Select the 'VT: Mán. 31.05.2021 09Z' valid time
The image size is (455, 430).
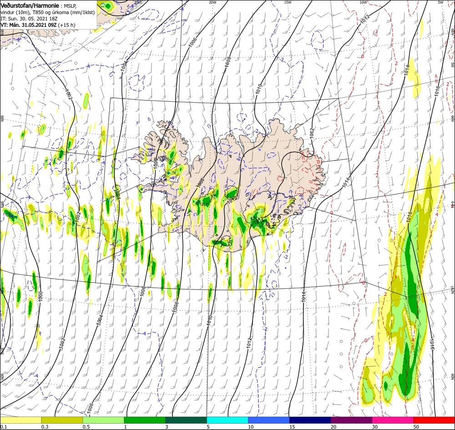pos(28,25)
